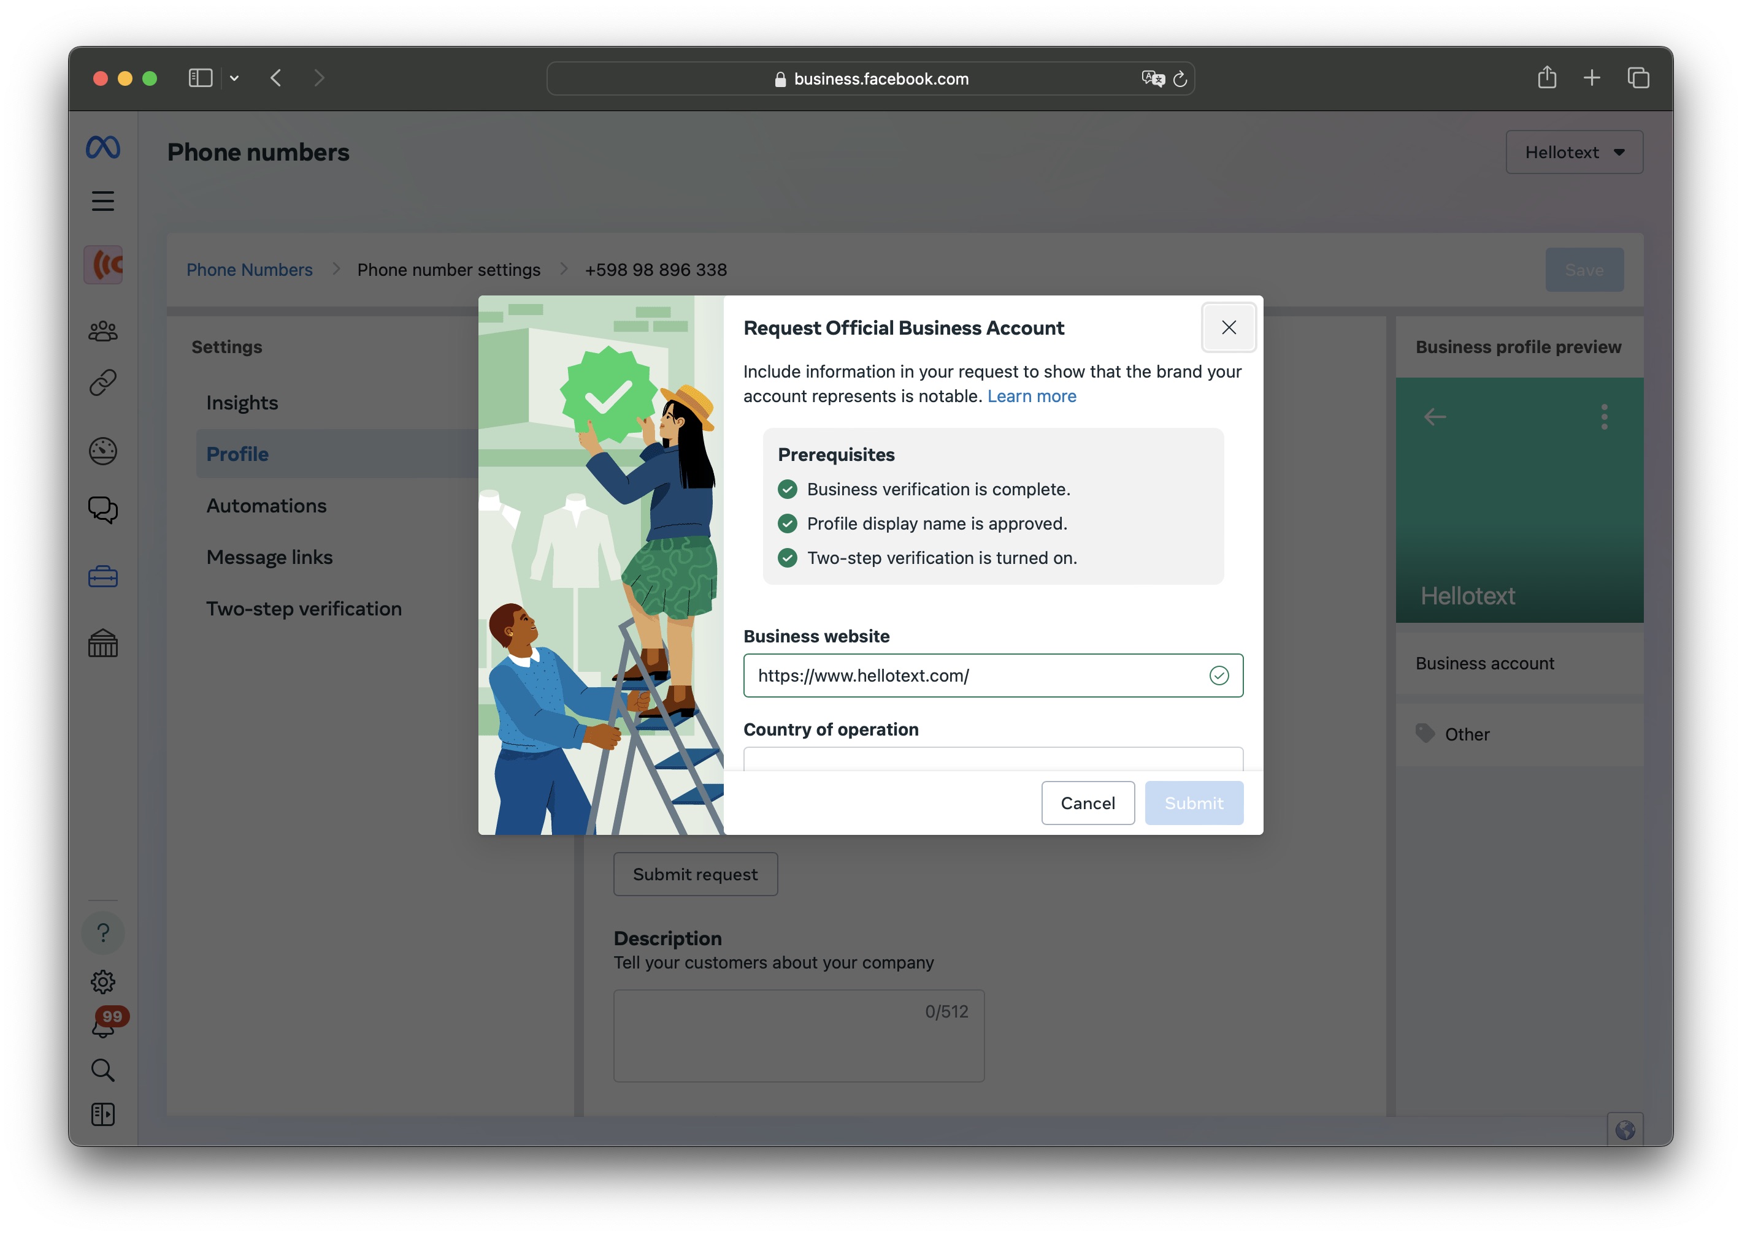The image size is (1742, 1237).
Task: Go forward in Safari history
Action: pos(320,78)
